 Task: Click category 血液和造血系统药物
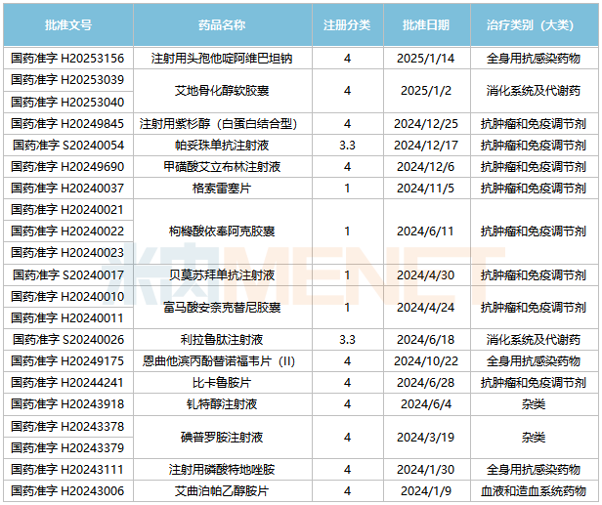pyautogui.click(x=534, y=490)
